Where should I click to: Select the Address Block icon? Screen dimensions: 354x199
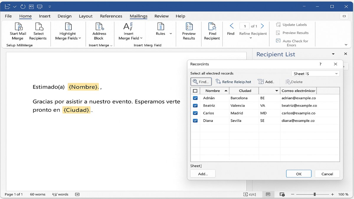99,31
